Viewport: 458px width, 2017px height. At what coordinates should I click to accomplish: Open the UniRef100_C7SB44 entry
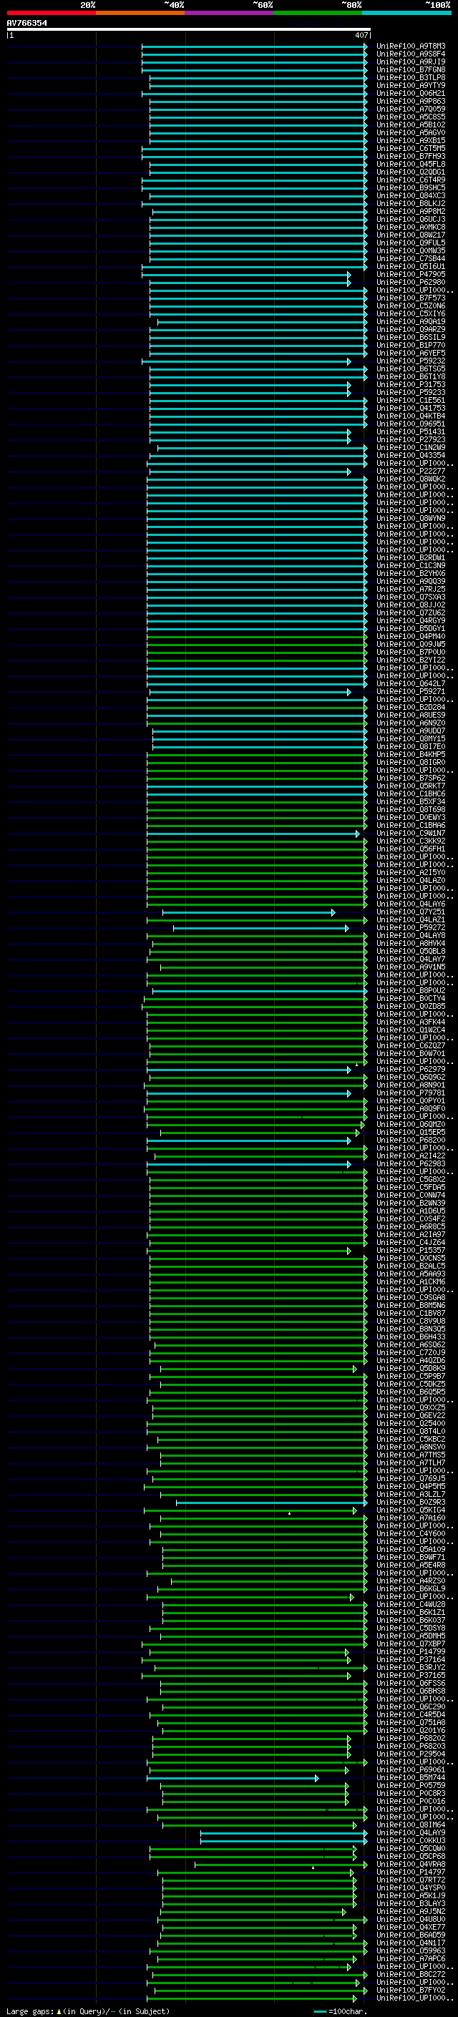[x=411, y=258]
